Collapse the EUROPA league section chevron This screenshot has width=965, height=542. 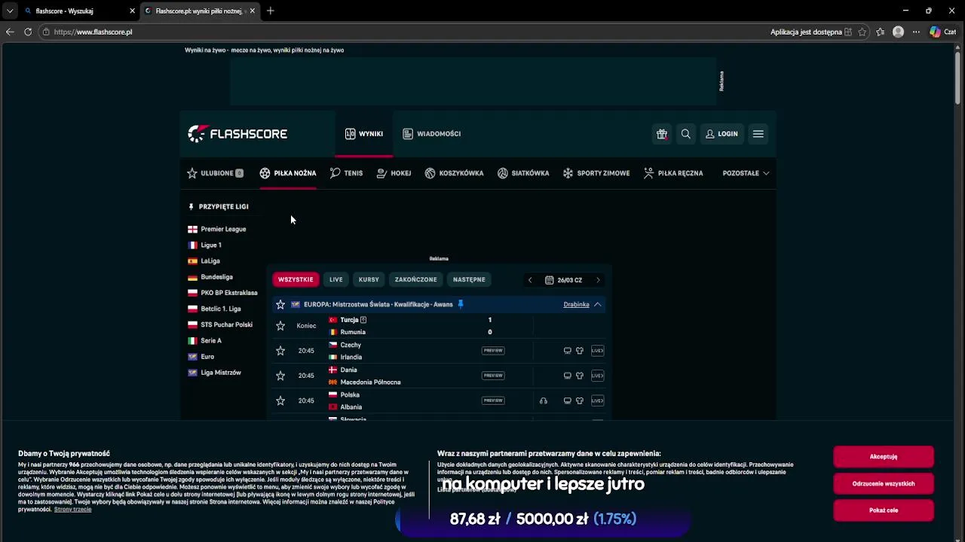point(597,305)
